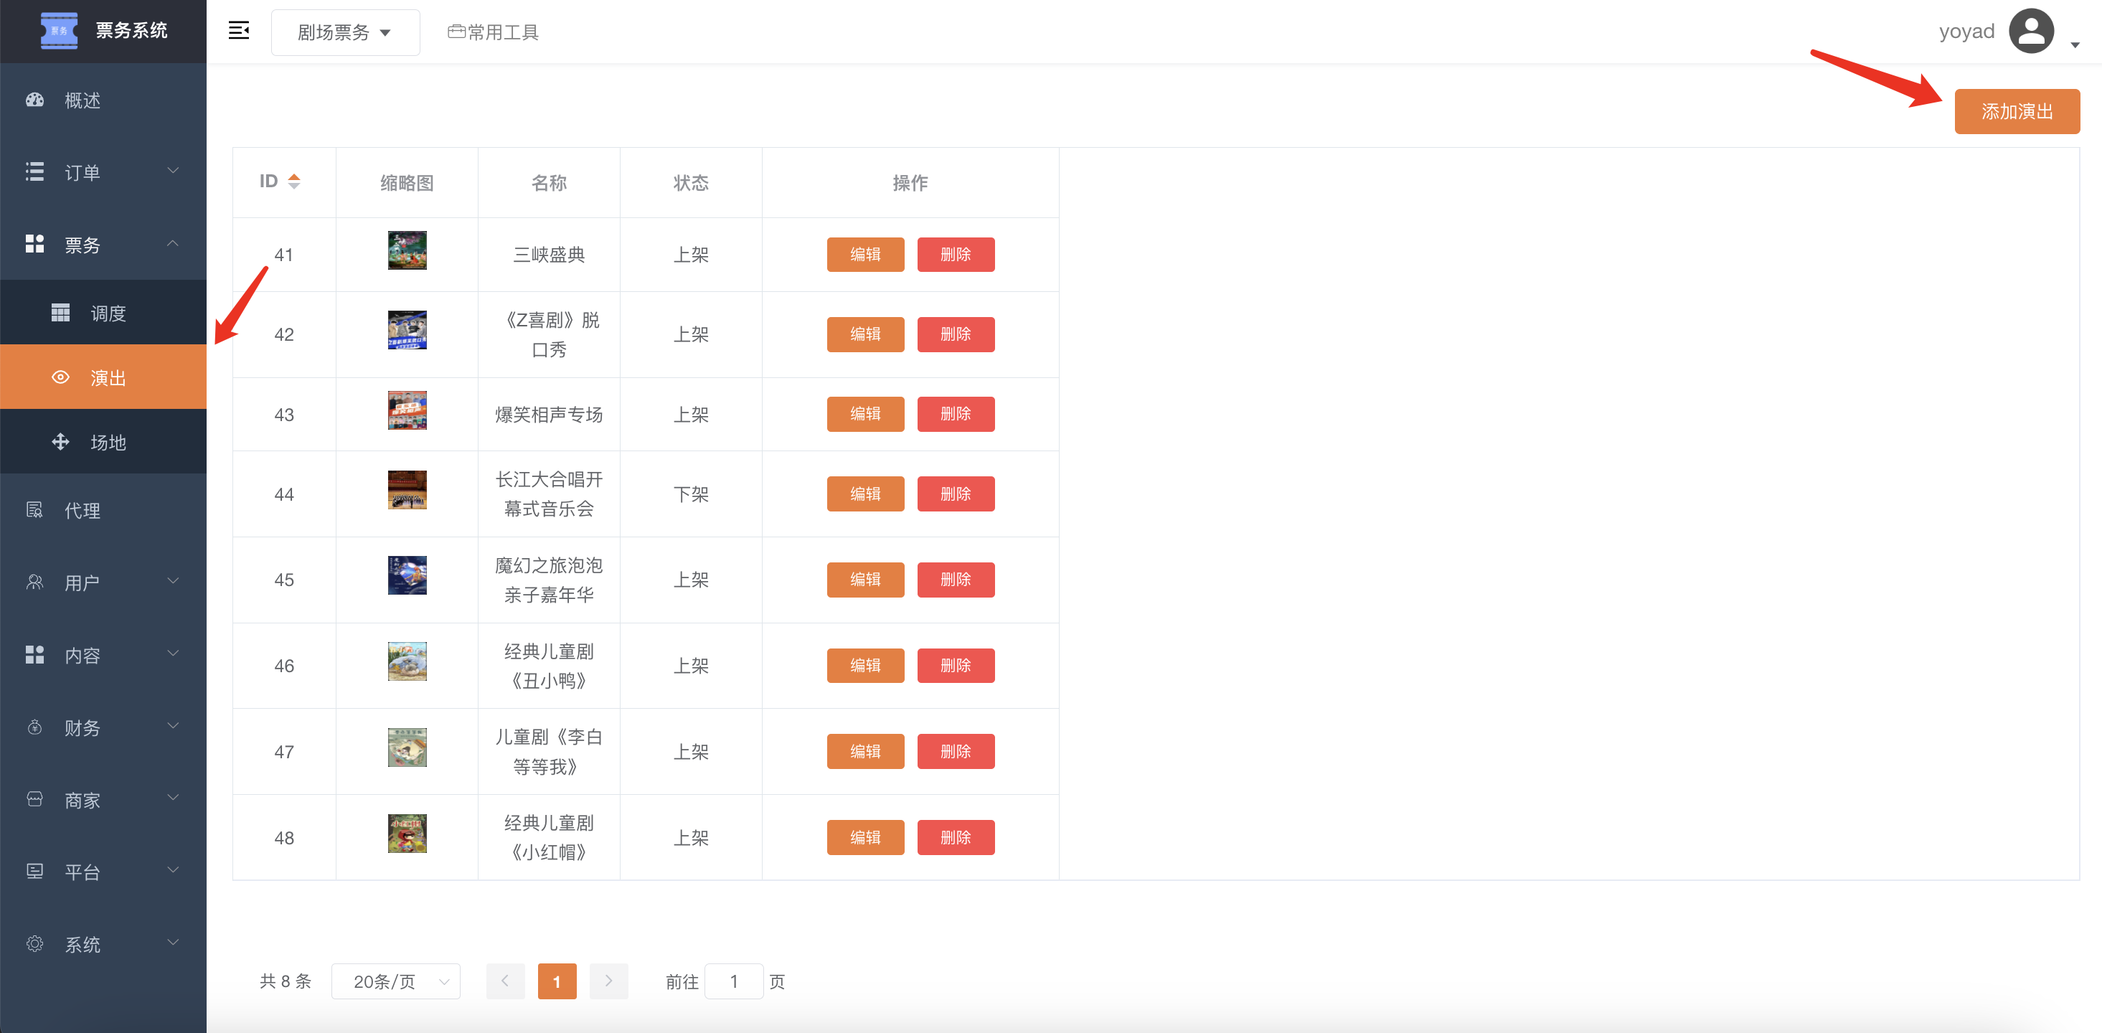Edit the 三峡盛典 show

click(866, 255)
